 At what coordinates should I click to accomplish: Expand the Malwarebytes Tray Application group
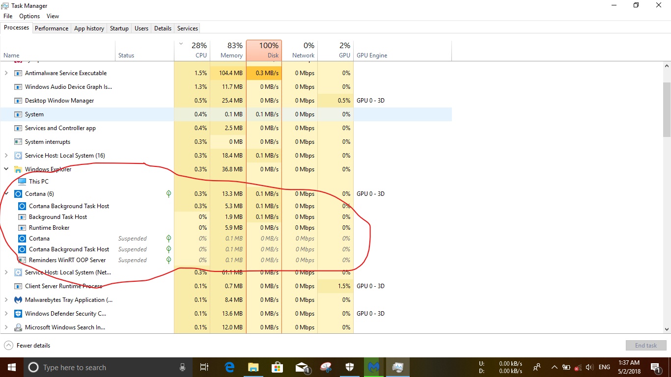click(x=6, y=300)
